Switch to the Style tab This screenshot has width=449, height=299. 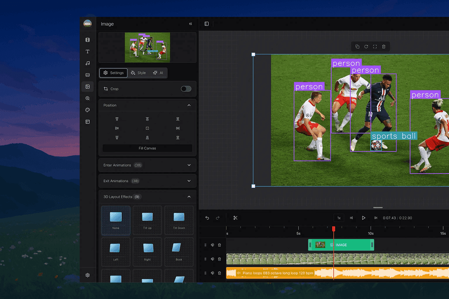138,73
